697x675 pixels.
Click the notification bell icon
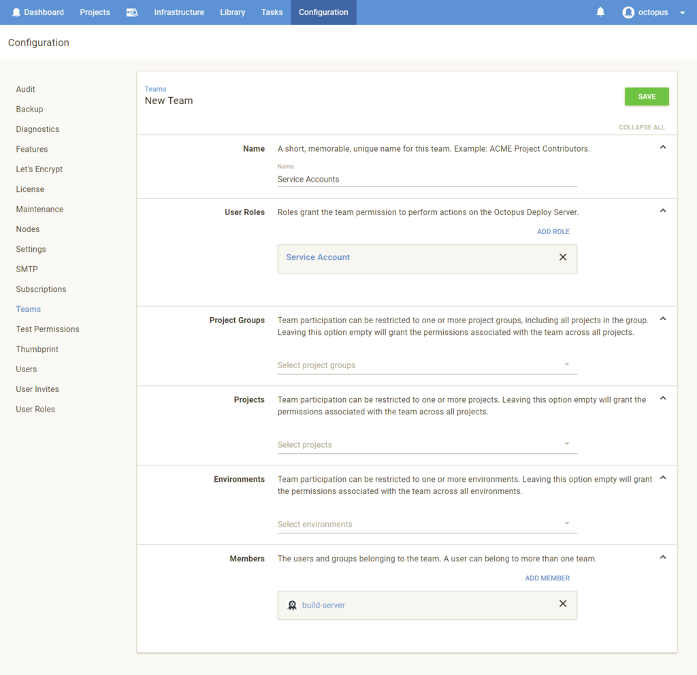pyautogui.click(x=600, y=12)
